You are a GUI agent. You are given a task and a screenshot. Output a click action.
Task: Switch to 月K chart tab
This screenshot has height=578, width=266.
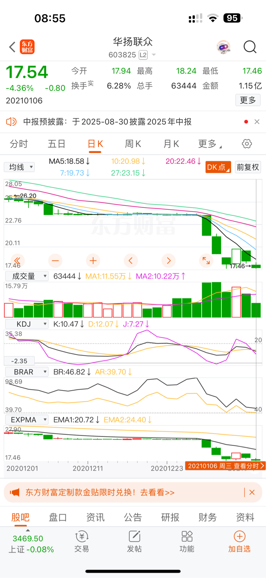(171, 144)
